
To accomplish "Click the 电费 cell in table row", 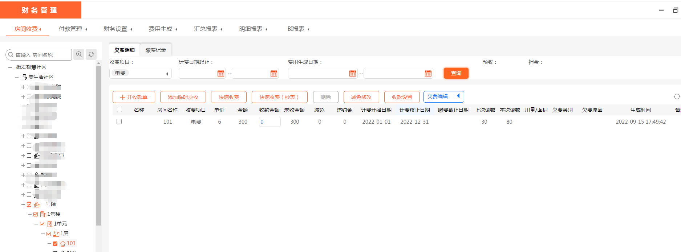I will tap(196, 122).
